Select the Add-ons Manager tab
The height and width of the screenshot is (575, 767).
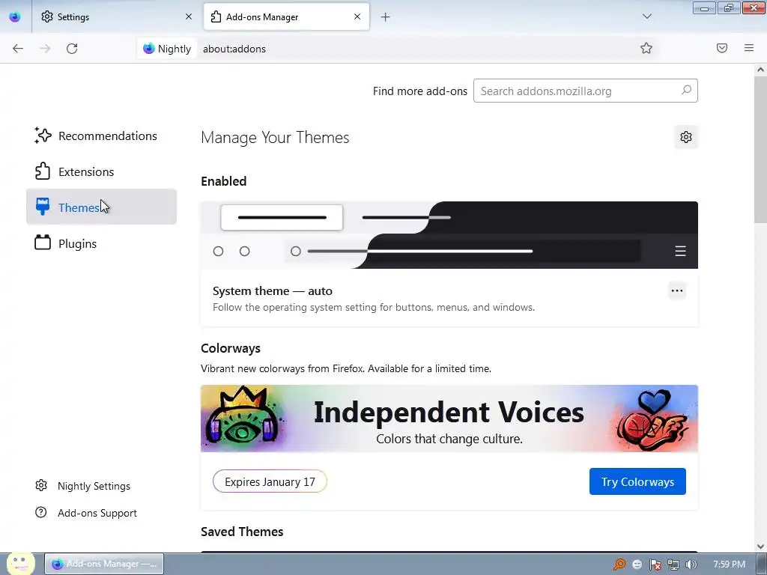pyautogui.click(x=286, y=17)
